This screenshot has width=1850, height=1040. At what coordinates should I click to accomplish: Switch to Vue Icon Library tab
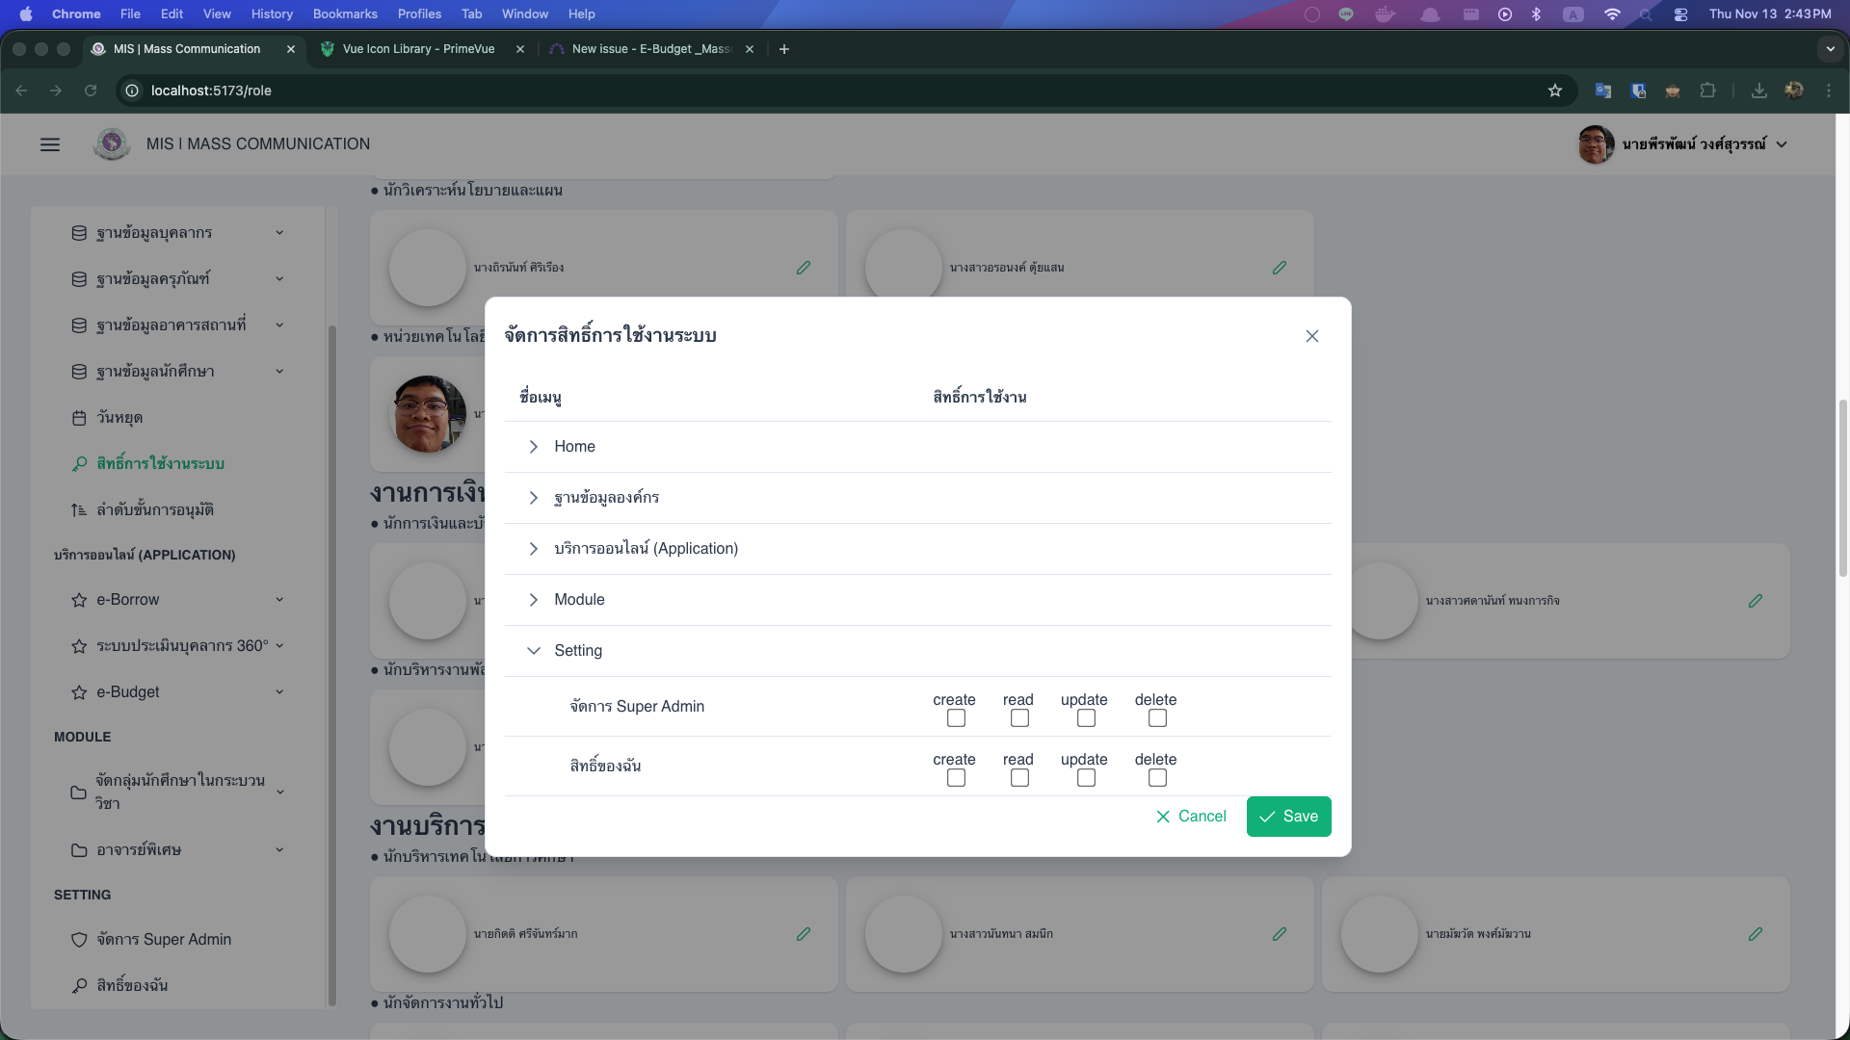pyautogui.click(x=418, y=49)
